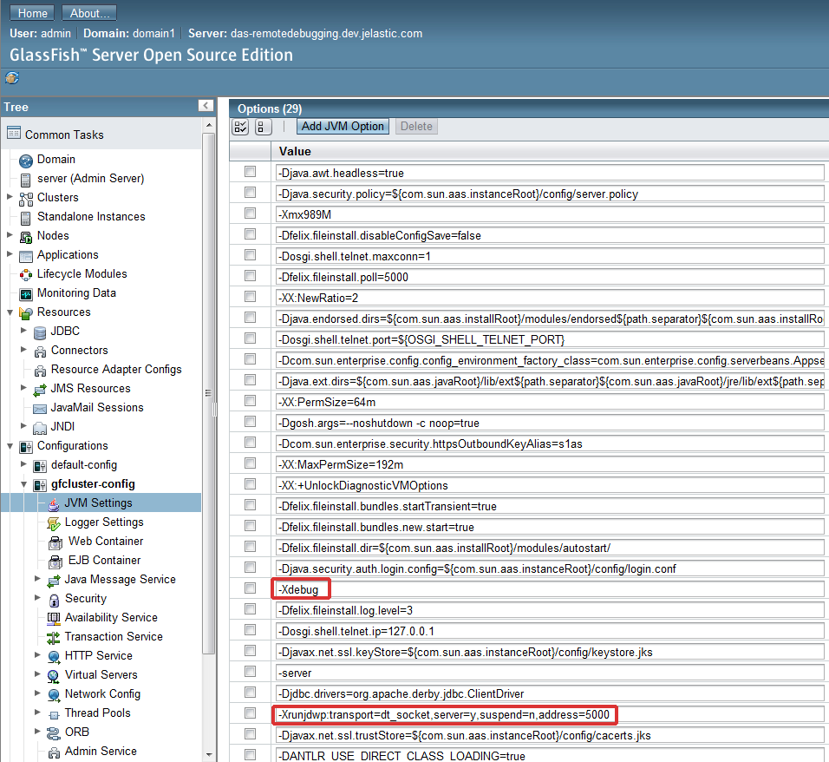Select EJB Container in tree
Image resolution: width=829 pixels, height=762 pixels.
(105, 561)
